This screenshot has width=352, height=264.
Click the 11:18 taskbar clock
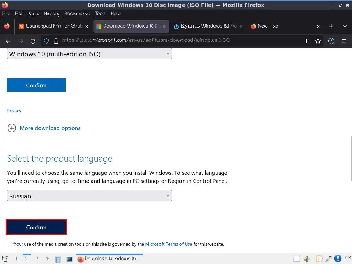347,257
